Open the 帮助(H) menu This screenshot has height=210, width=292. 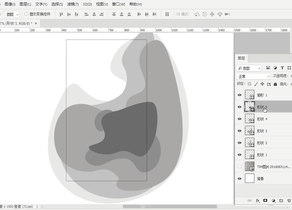tap(135, 4)
